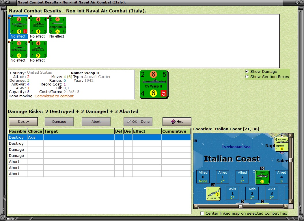Click the map down scroll arrow

point(291,202)
